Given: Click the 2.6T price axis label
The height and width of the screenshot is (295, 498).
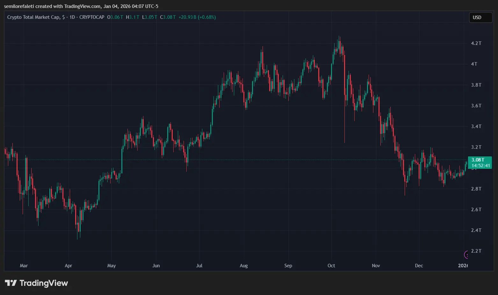Looking at the screenshot, I should point(476,210).
